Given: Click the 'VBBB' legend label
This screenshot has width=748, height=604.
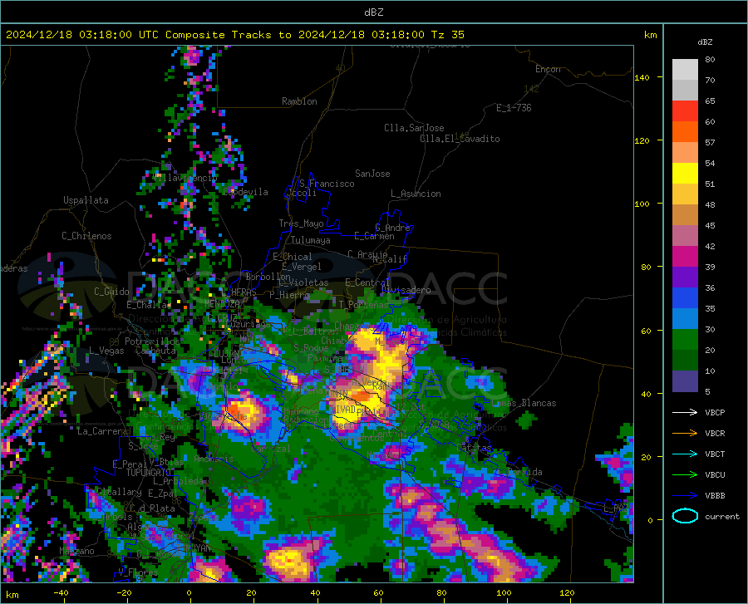Looking at the screenshot, I should pyautogui.click(x=715, y=496).
